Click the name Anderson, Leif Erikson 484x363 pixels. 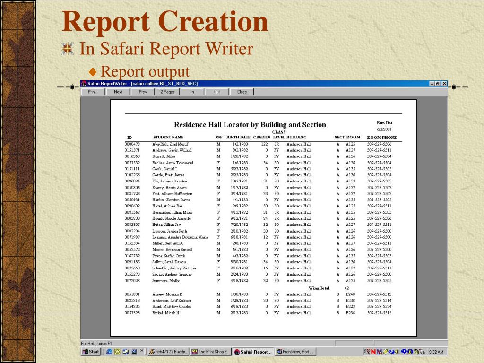click(x=172, y=300)
